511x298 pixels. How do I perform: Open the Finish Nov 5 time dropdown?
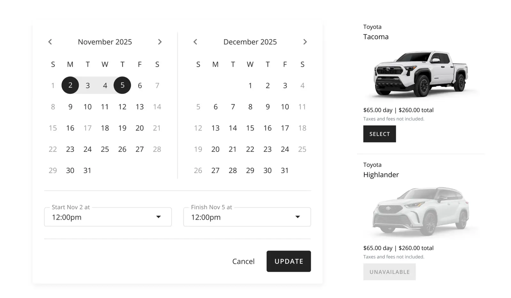(247, 217)
